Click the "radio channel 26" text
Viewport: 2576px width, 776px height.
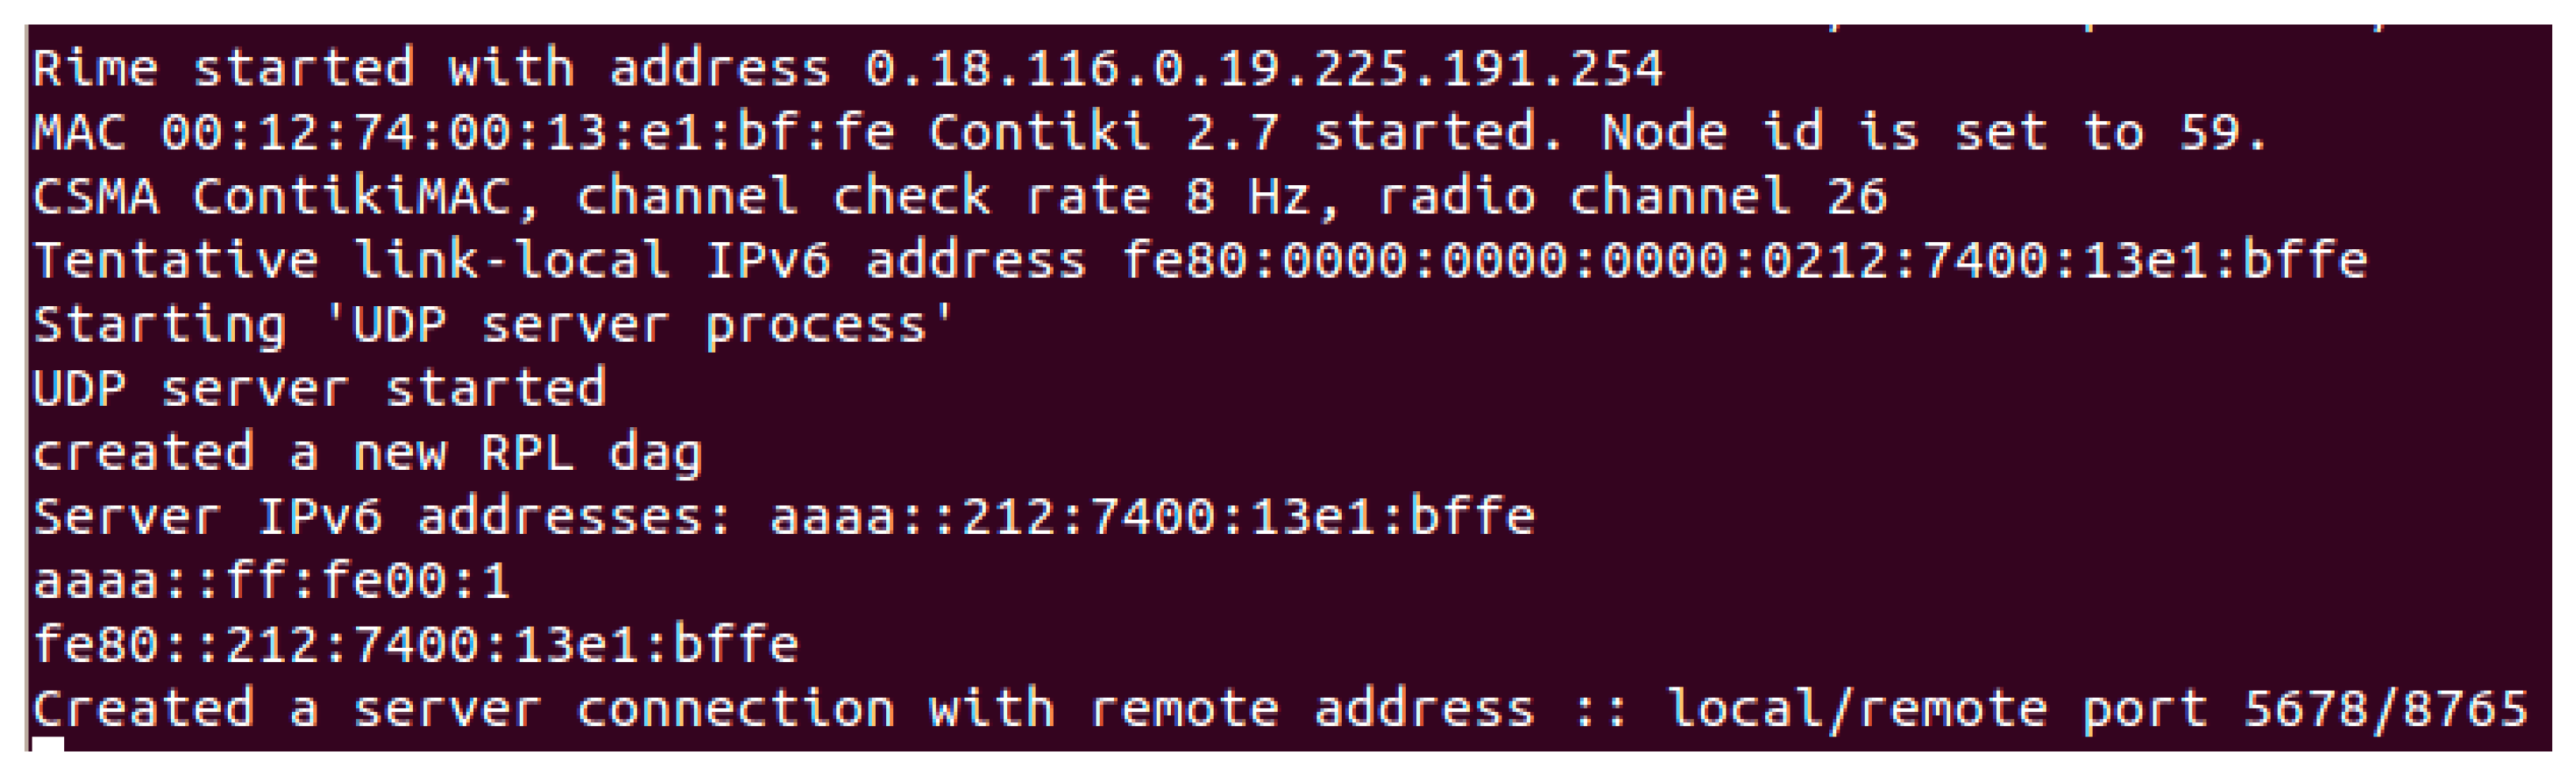pos(1632,196)
